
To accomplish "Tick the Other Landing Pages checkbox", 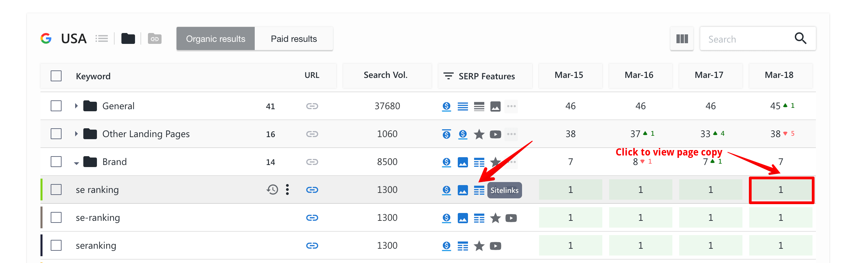I will [56, 134].
